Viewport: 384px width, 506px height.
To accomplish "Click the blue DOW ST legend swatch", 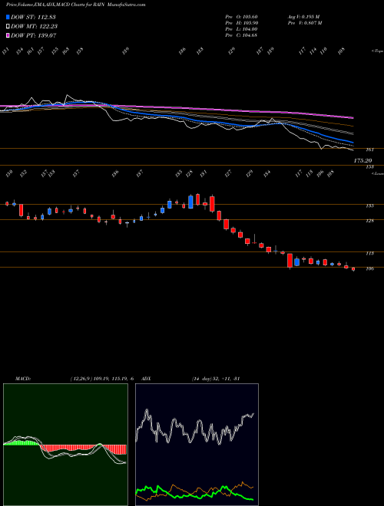I will (8, 17).
